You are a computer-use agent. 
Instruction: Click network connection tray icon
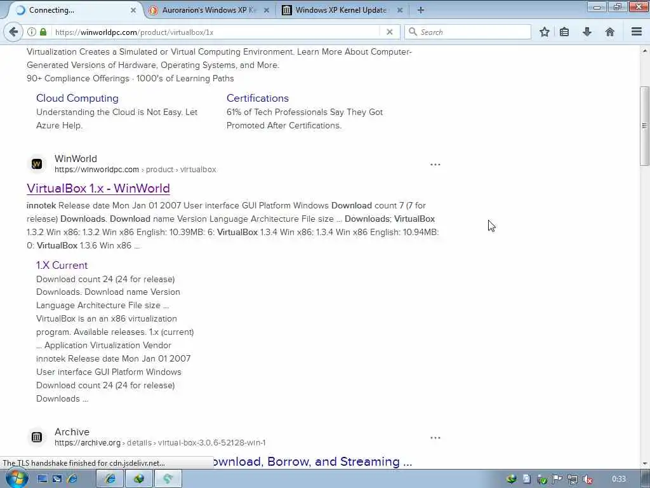573,479
